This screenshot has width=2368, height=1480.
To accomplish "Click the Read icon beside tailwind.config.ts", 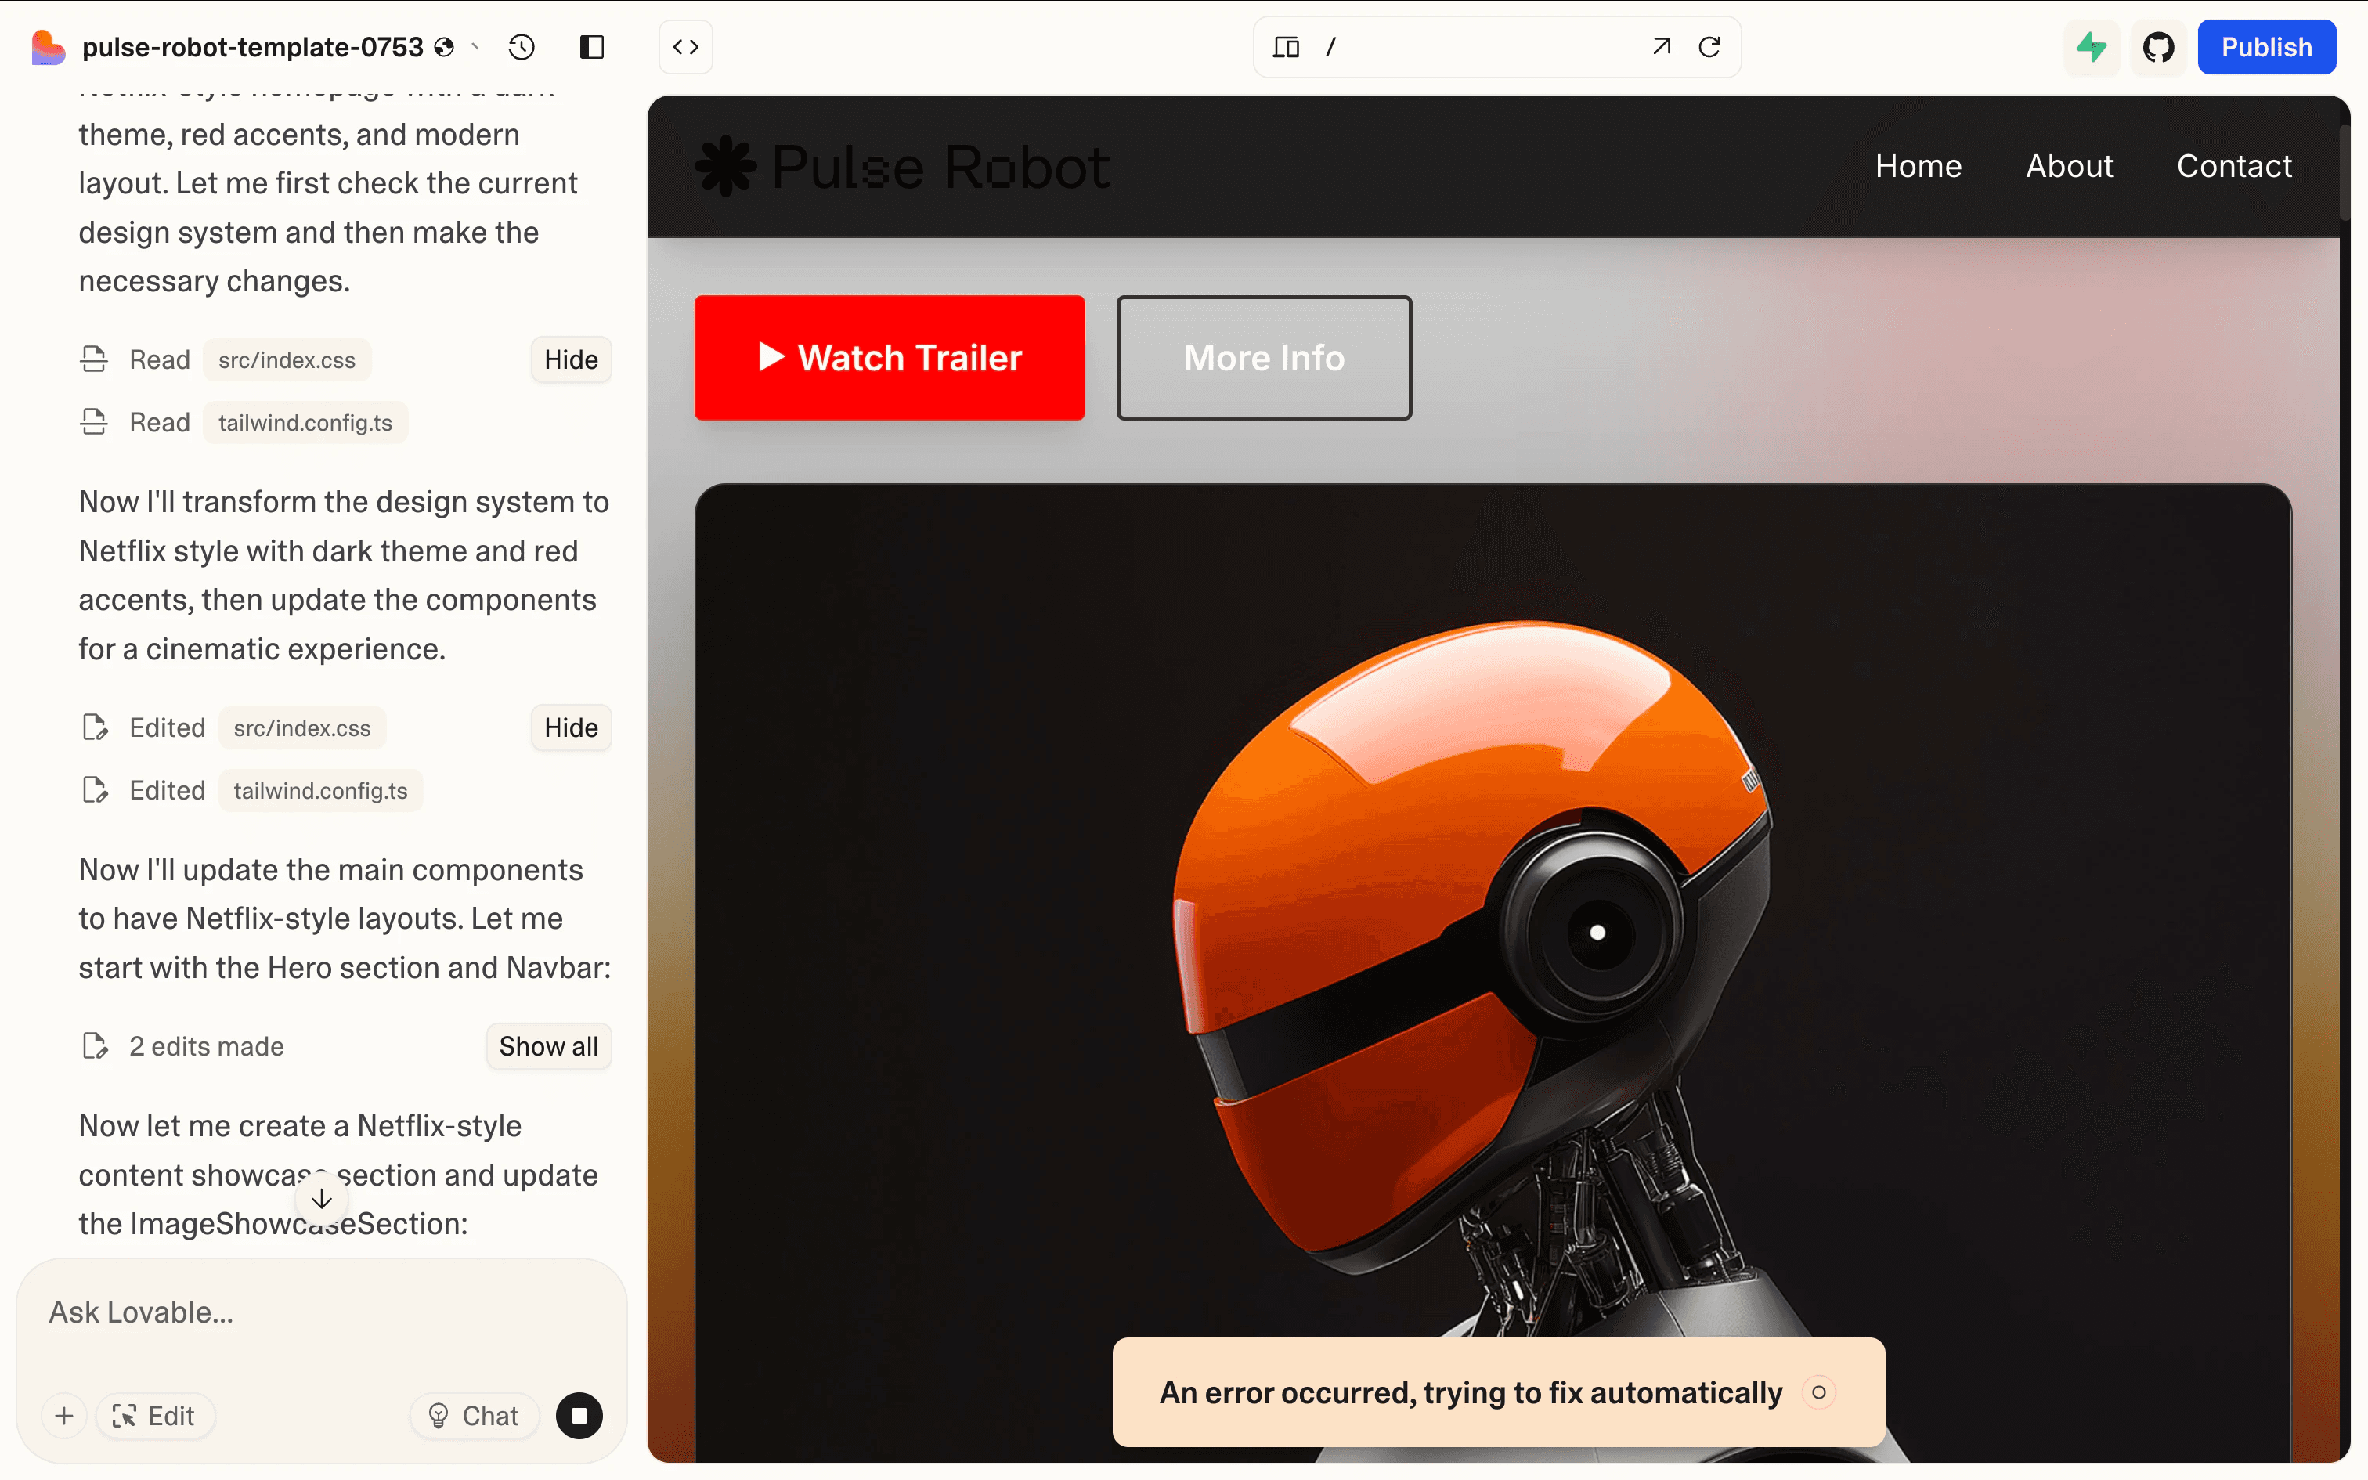I will (x=94, y=423).
